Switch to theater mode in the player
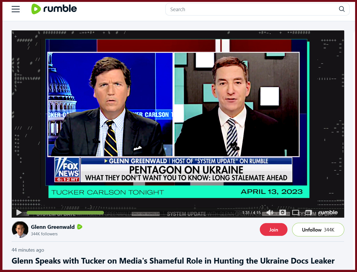The height and width of the screenshot is (272, 357). (296, 212)
